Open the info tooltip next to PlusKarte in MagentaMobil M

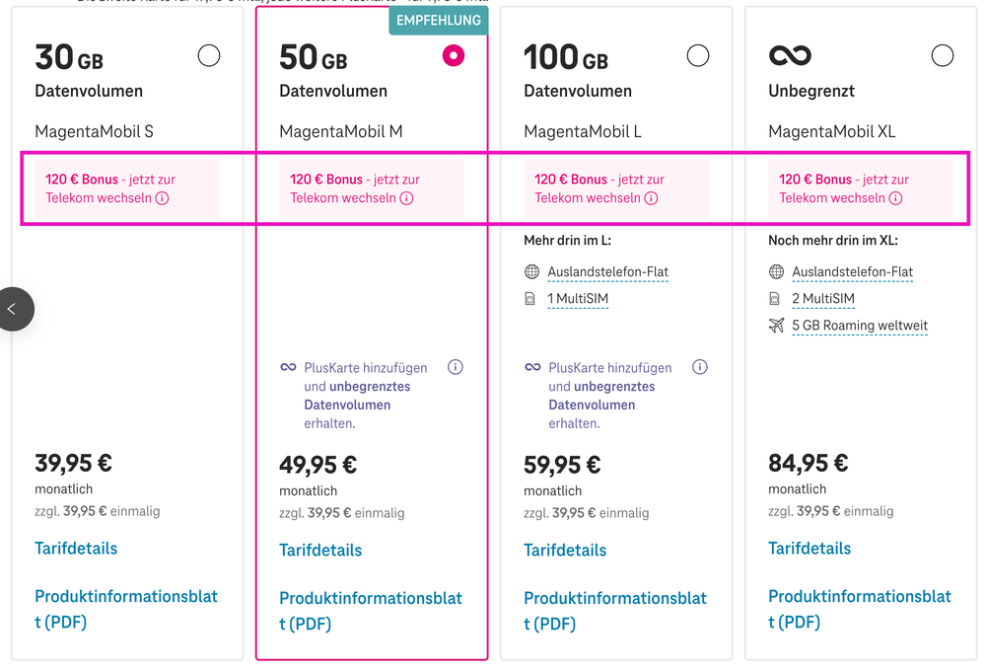(x=455, y=366)
